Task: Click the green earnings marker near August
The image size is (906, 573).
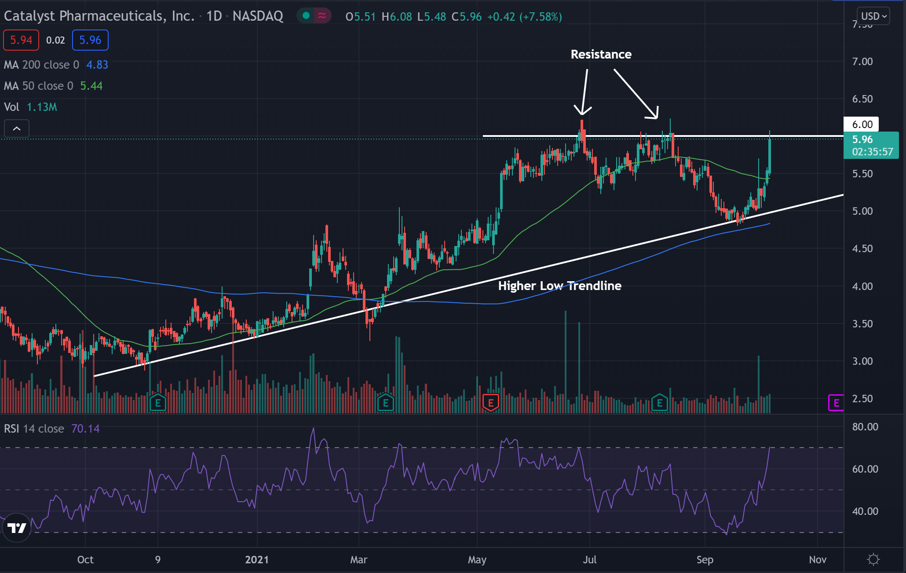Action: (x=660, y=403)
